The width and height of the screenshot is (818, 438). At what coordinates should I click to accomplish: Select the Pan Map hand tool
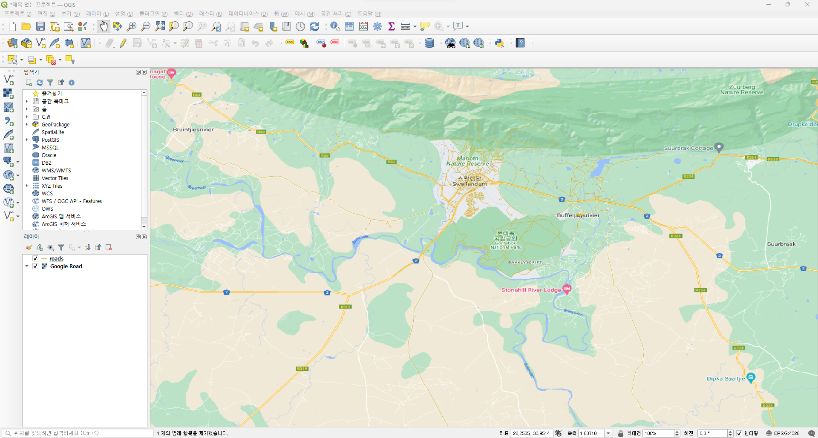104,26
